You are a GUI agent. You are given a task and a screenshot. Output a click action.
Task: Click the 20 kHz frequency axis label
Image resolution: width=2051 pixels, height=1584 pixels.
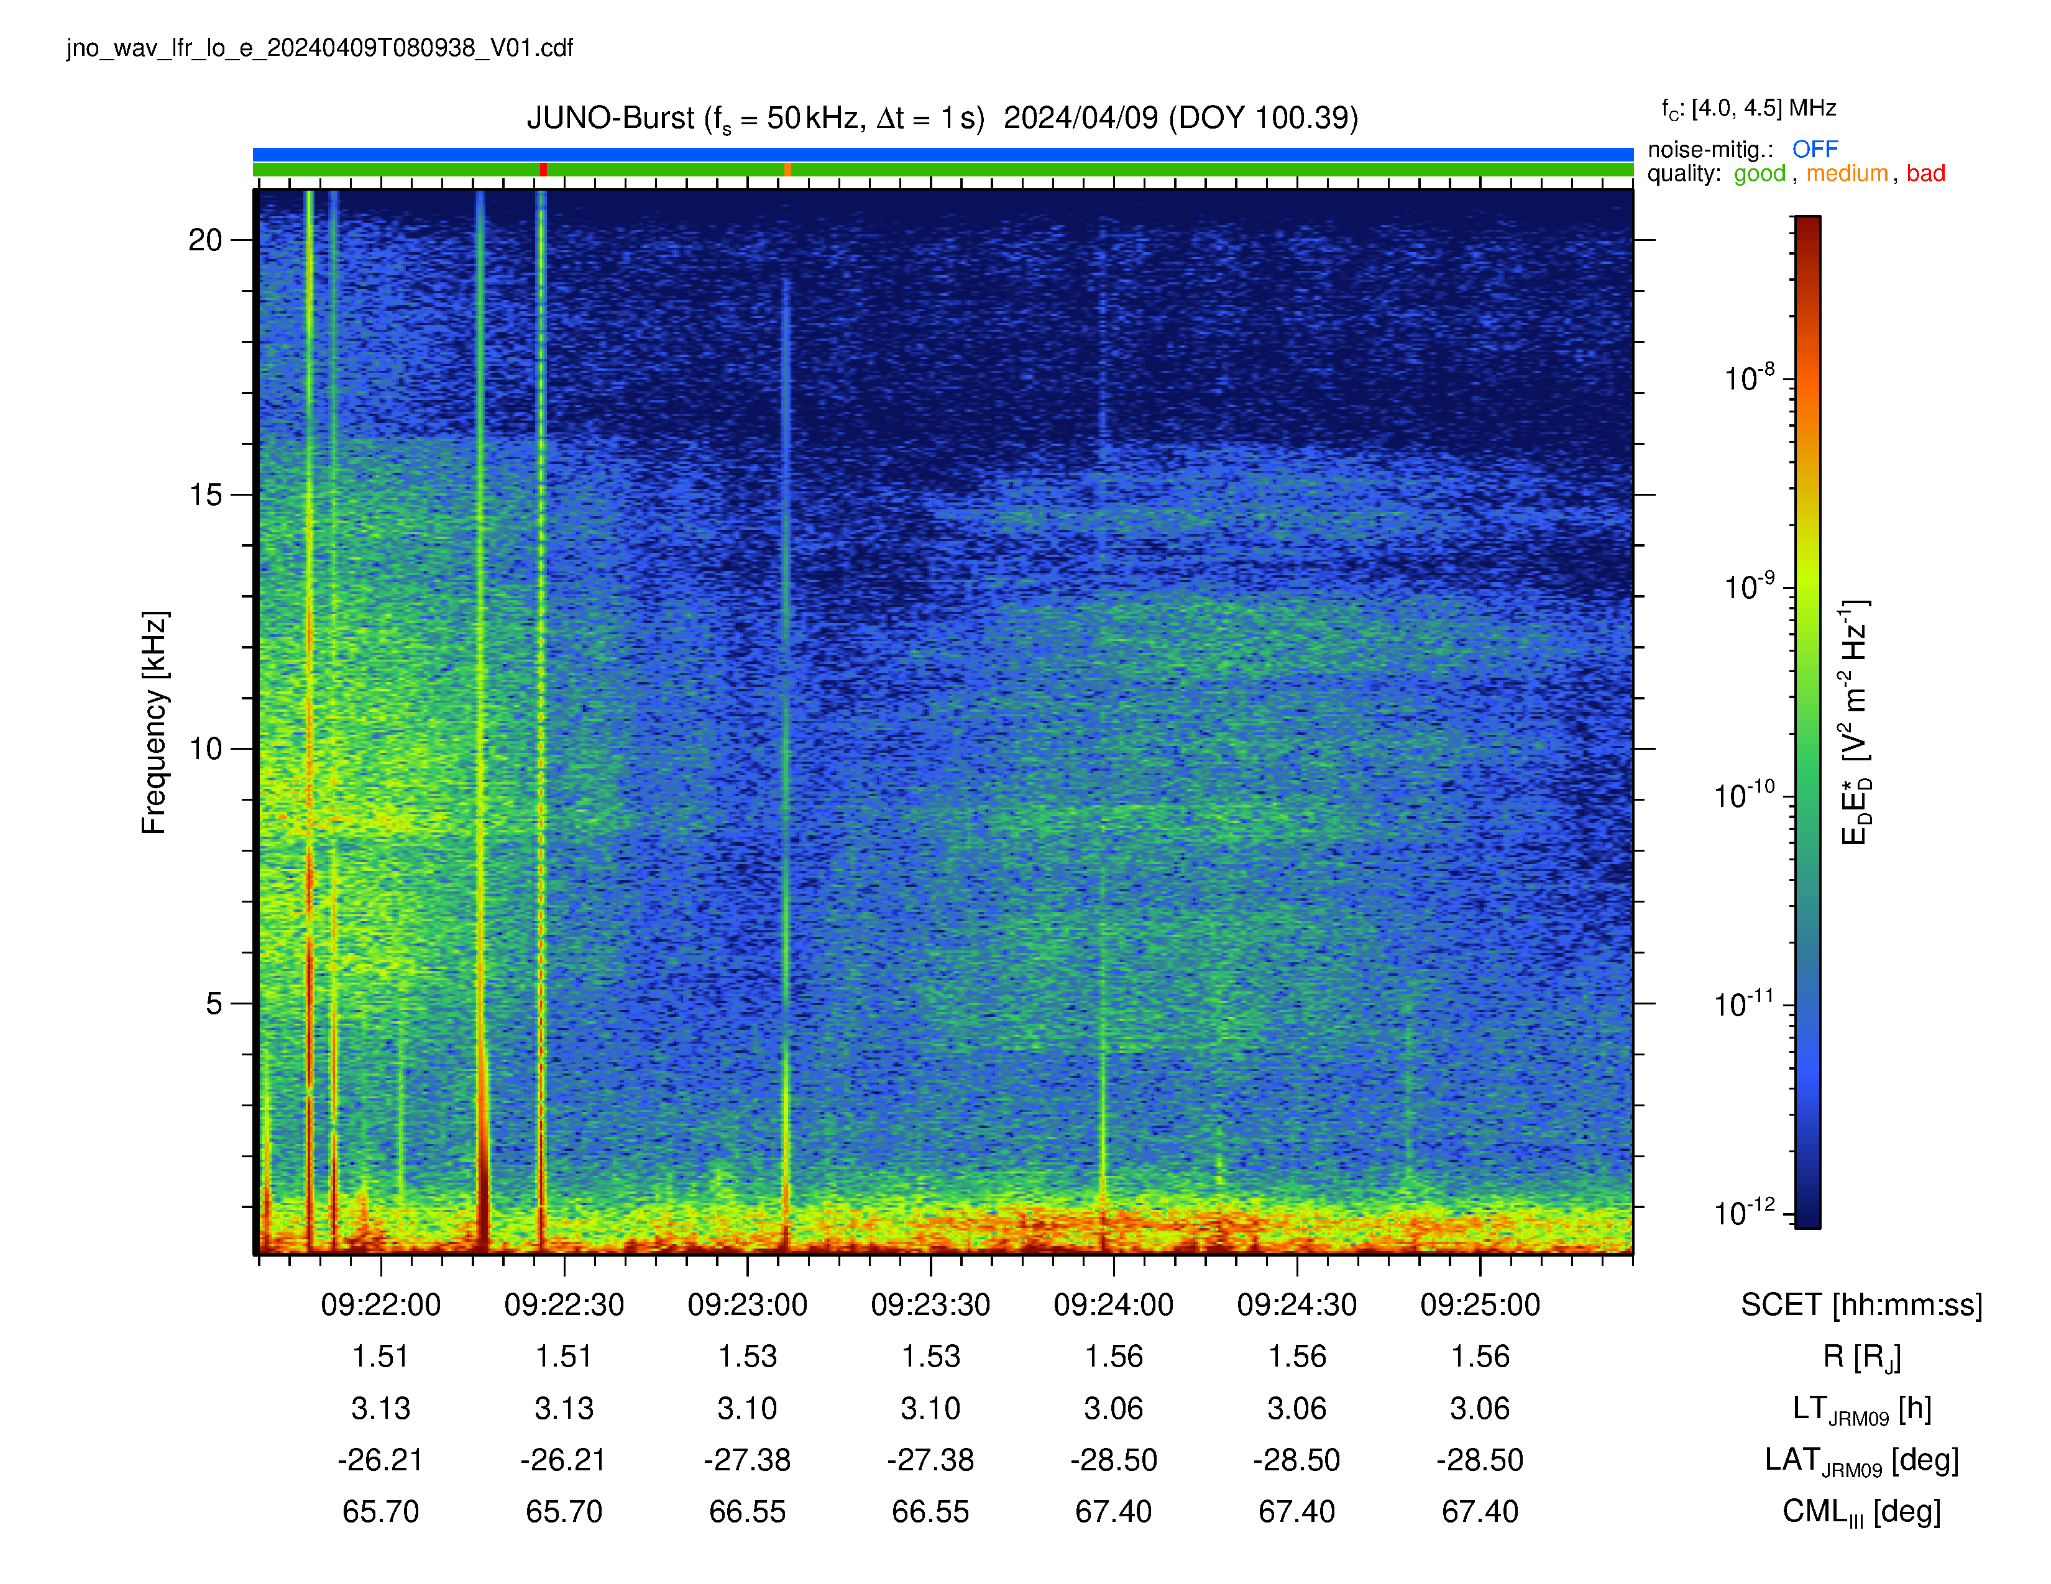(x=204, y=240)
